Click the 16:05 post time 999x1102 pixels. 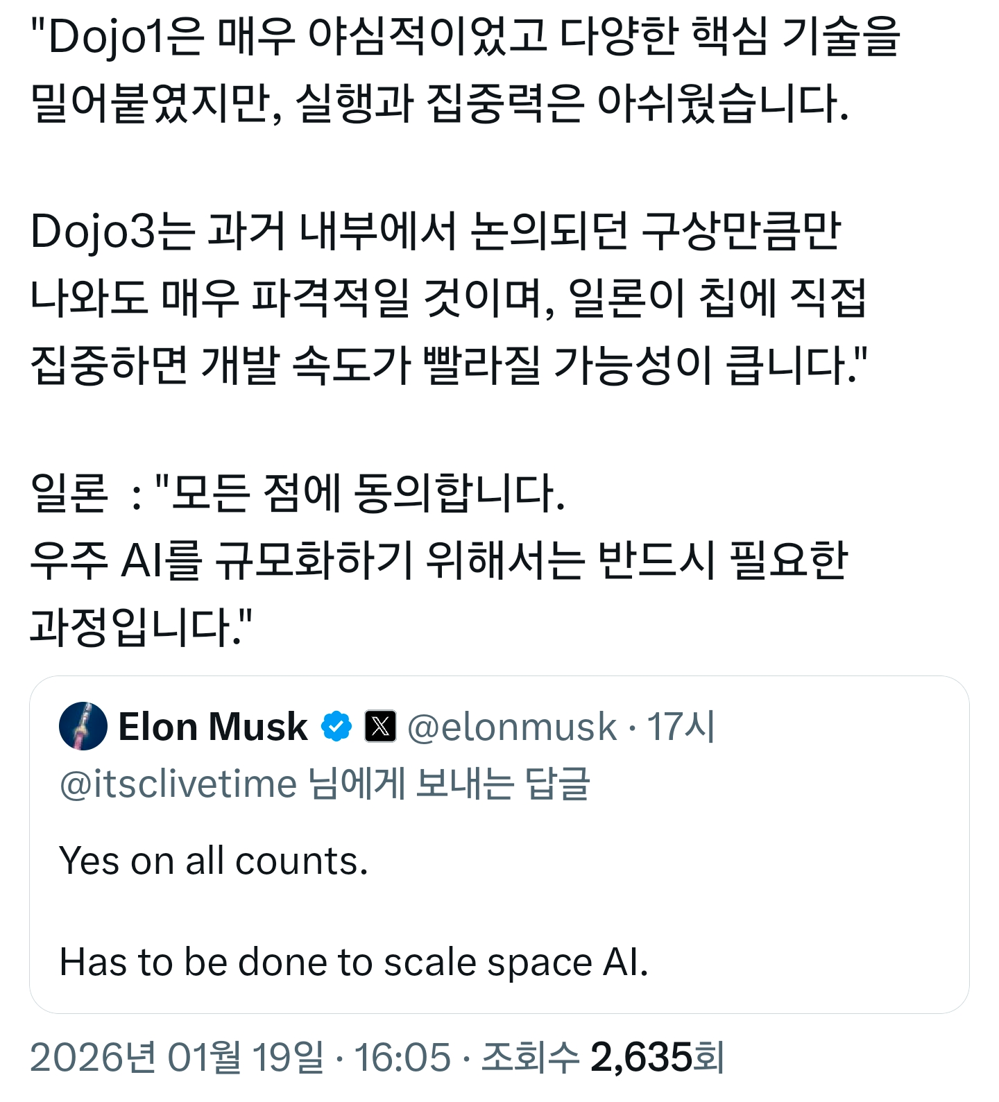click(402, 1058)
